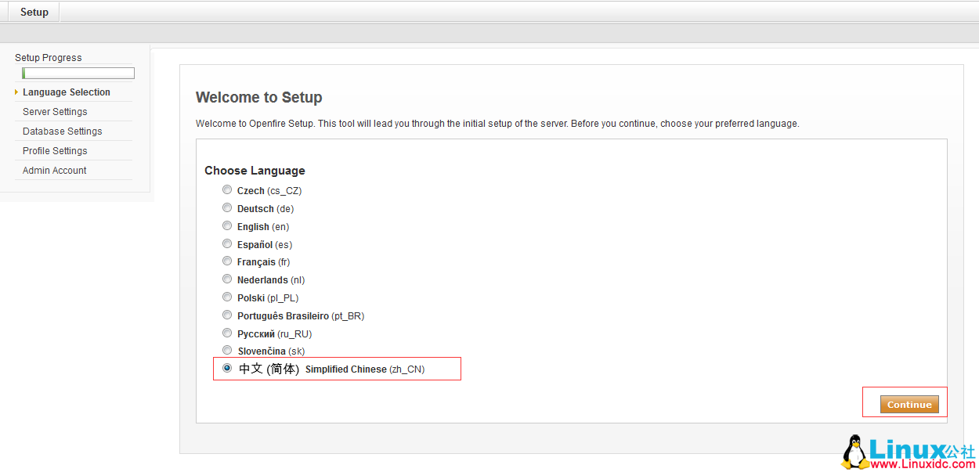
Task: Select Nederlands (nl) option
Action: (x=227, y=279)
